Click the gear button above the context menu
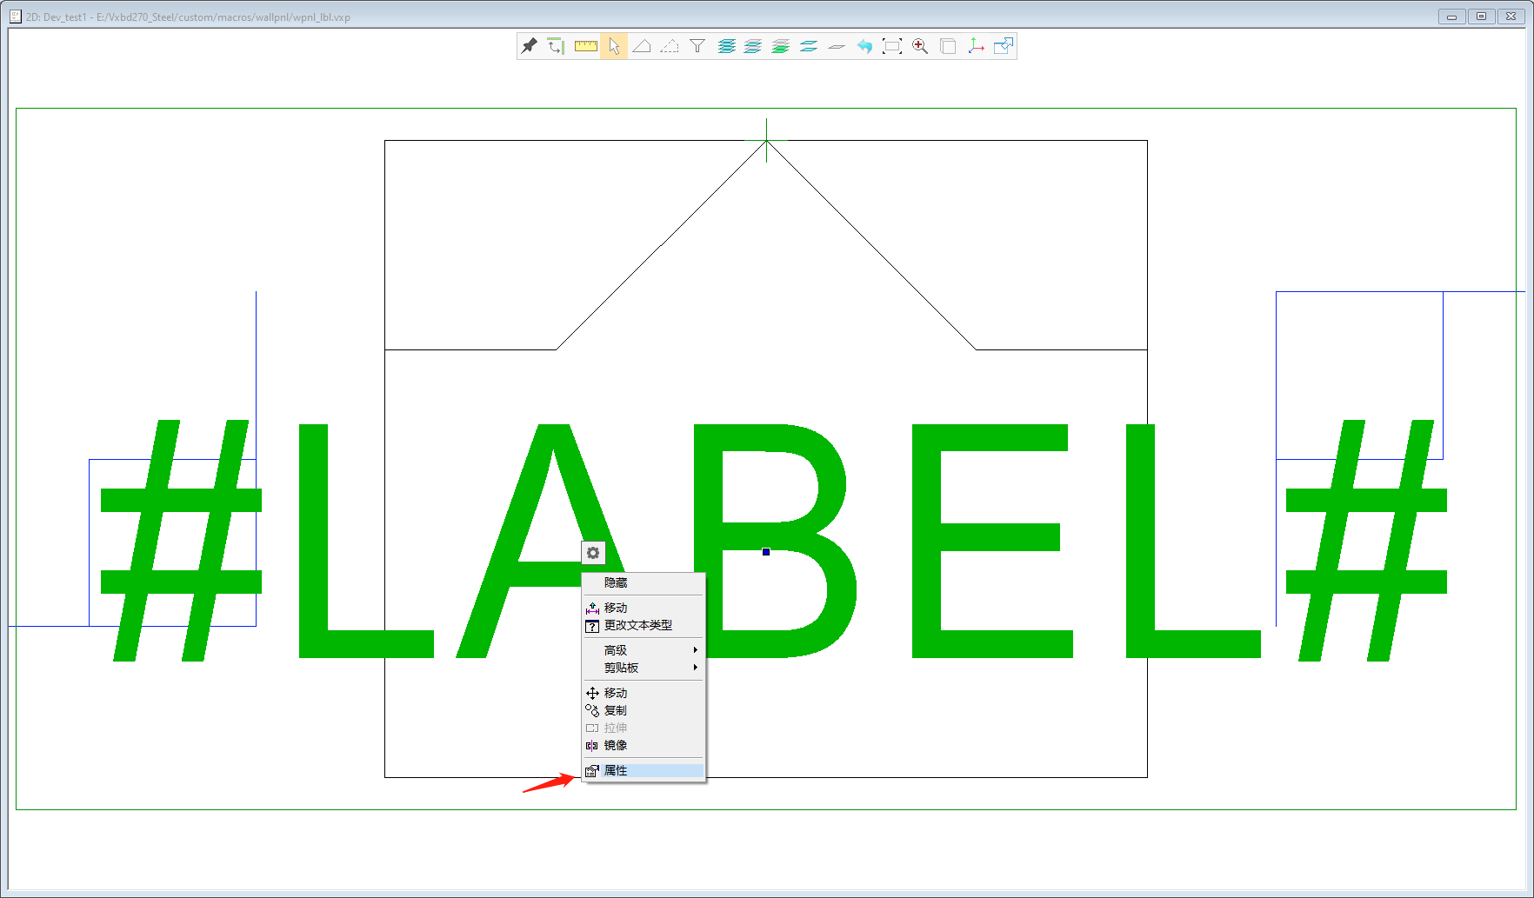Screen dimensions: 1534x898 (x=593, y=552)
